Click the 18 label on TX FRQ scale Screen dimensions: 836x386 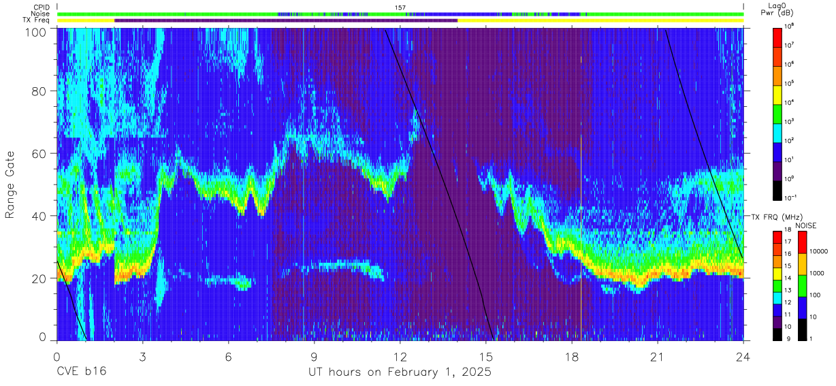[787, 231]
